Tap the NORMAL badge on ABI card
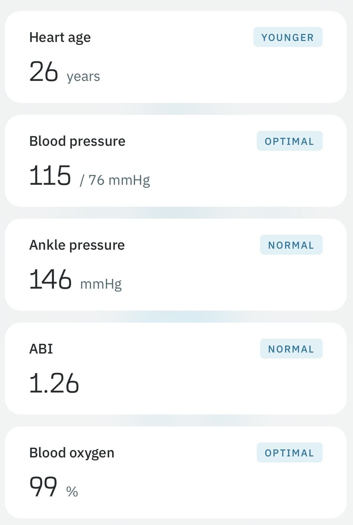 (291, 349)
